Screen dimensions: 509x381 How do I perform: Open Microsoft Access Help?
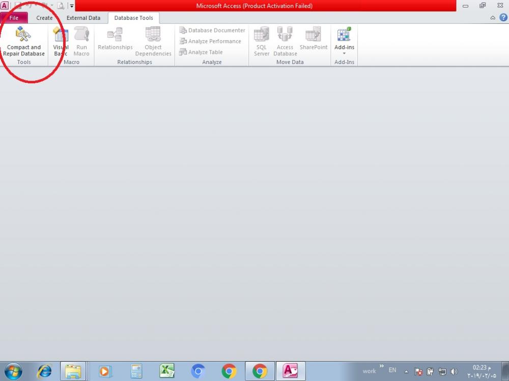point(503,18)
